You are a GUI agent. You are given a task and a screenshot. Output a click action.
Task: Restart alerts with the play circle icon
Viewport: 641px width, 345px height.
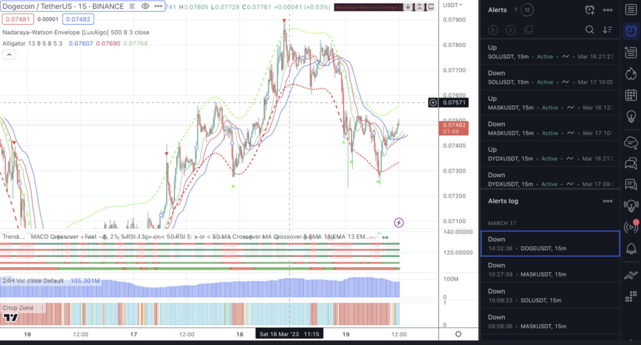[x=493, y=30]
